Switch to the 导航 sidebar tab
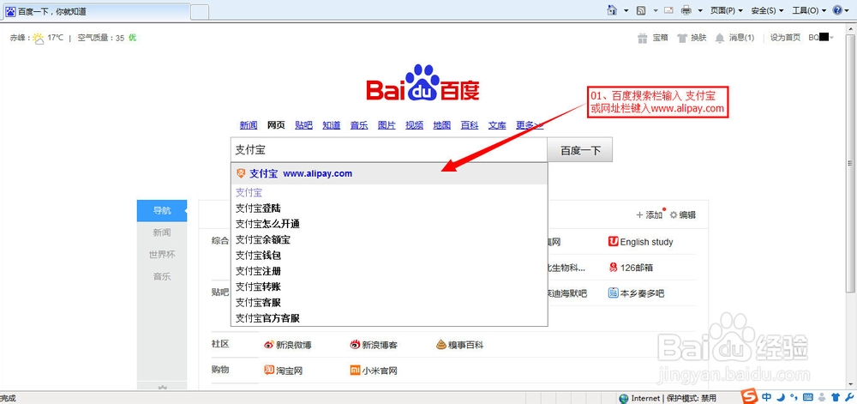 (x=162, y=210)
